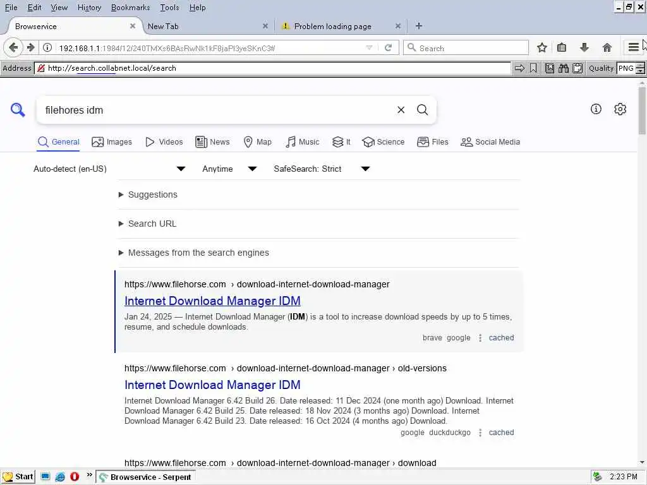
Task: Clear the search query with X
Action: [x=401, y=110]
